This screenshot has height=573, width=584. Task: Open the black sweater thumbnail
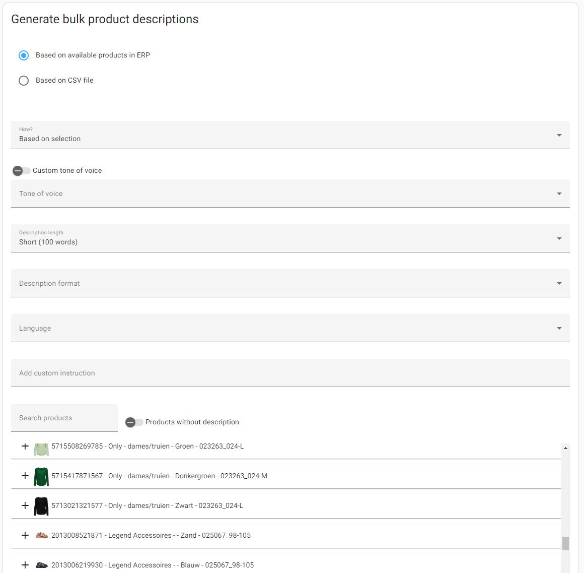(x=41, y=506)
